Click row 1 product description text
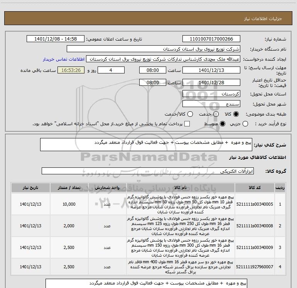297x288 pixels. [x=181, y=204]
